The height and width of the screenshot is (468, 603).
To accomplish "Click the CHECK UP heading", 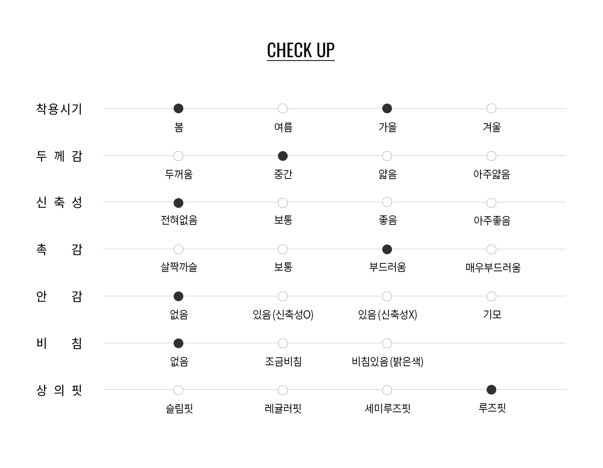I will coord(301,50).
